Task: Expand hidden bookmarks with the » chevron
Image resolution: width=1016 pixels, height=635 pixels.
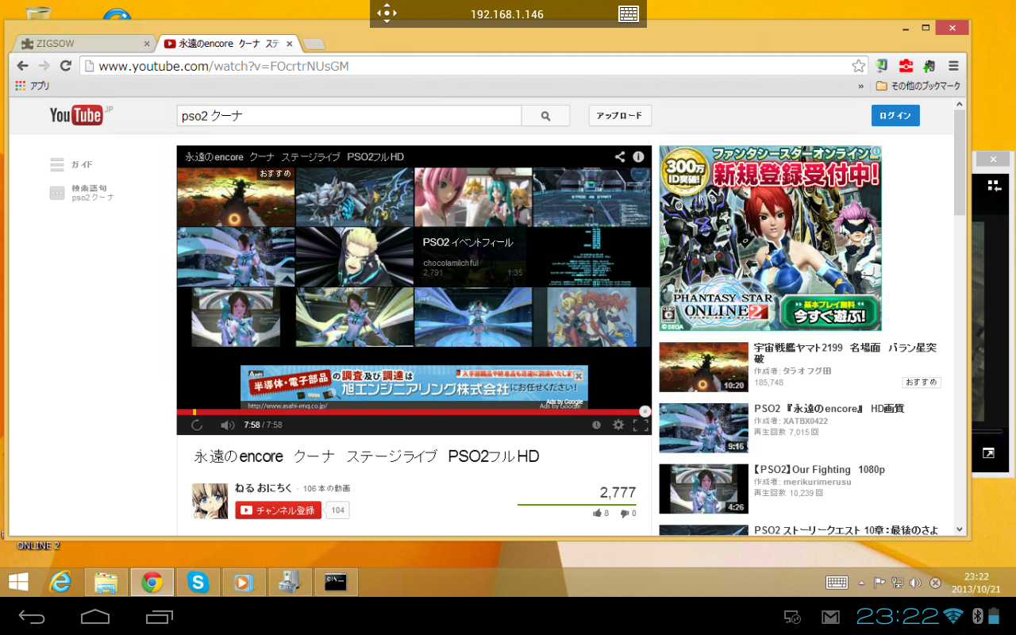Action: click(x=861, y=86)
